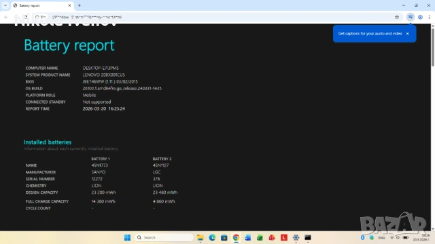Select serial number 376
435x244 pixels.
[x=156, y=179]
